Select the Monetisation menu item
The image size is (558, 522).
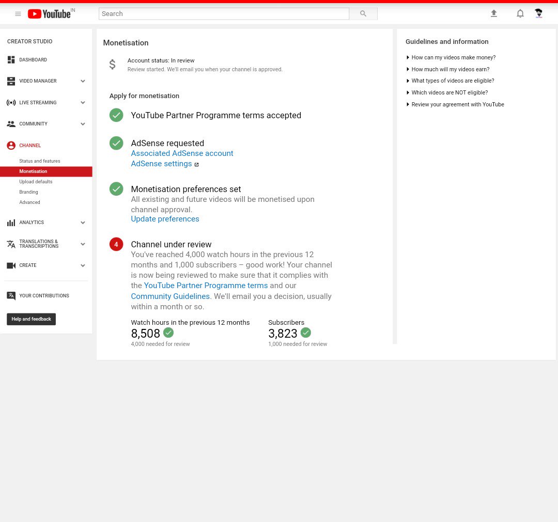click(x=46, y=171)
